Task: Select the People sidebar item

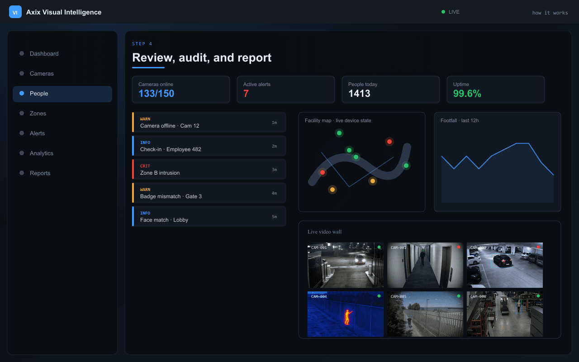Action: (62, 93)
